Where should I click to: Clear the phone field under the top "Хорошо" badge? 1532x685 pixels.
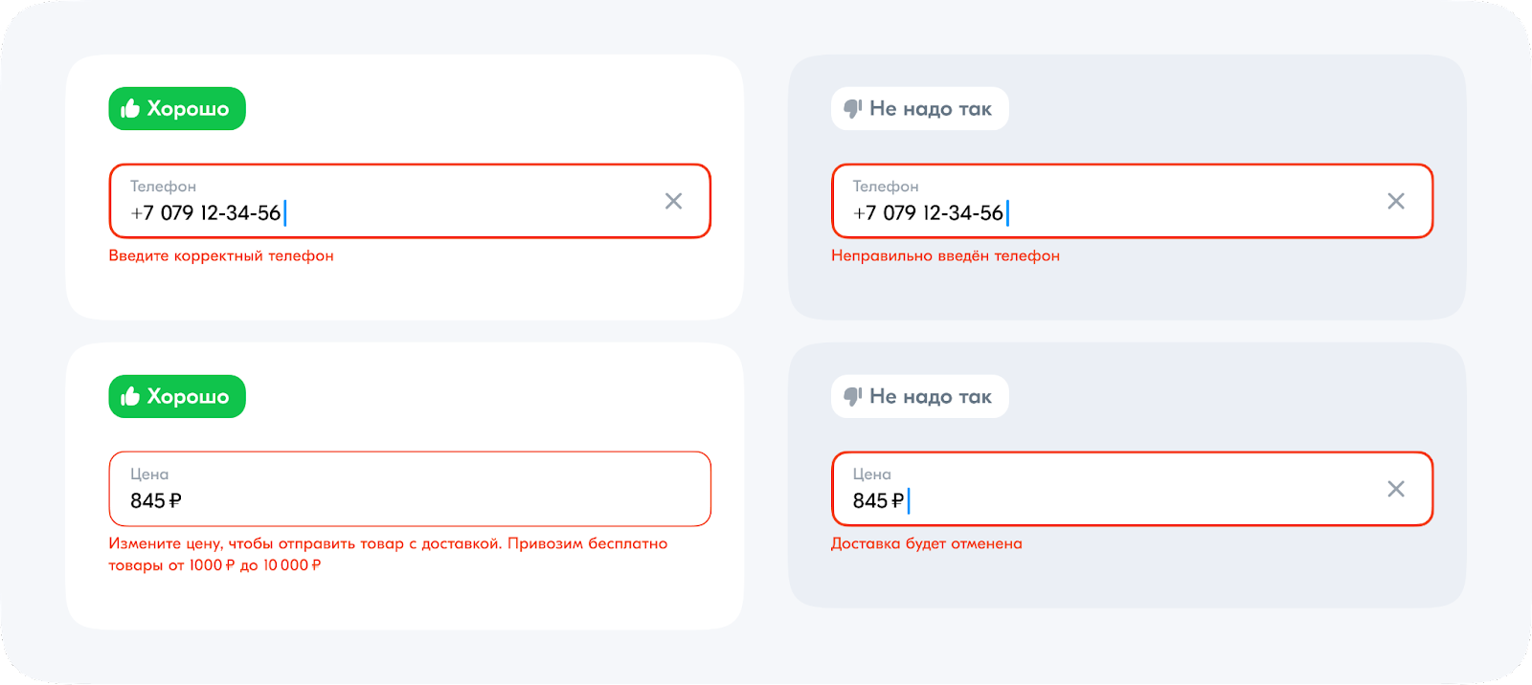[x=673, y=201]
